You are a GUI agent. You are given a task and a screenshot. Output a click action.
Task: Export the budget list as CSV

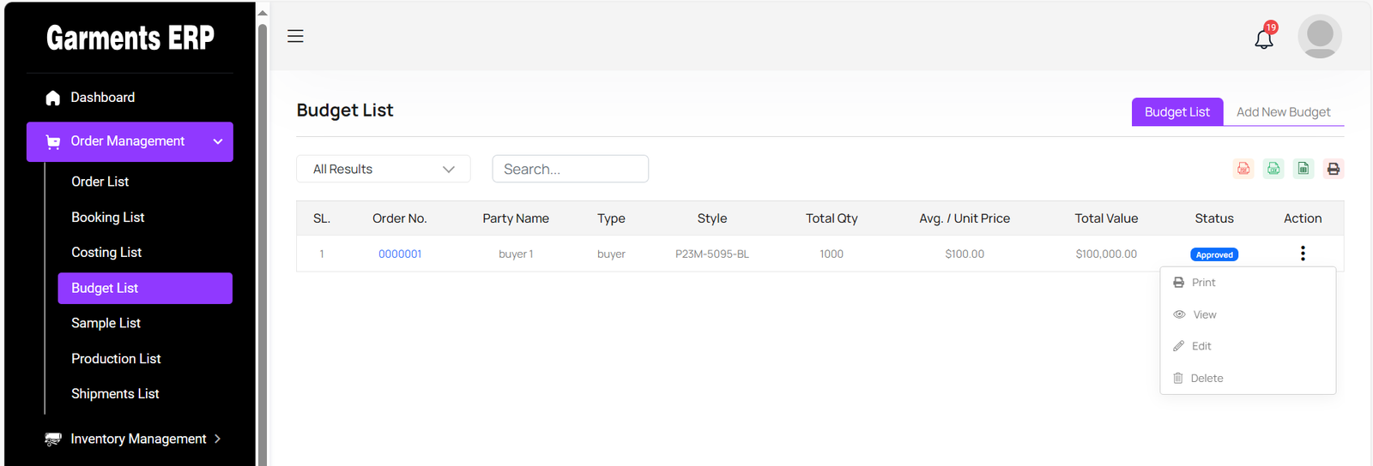[x=1273, y=169]
